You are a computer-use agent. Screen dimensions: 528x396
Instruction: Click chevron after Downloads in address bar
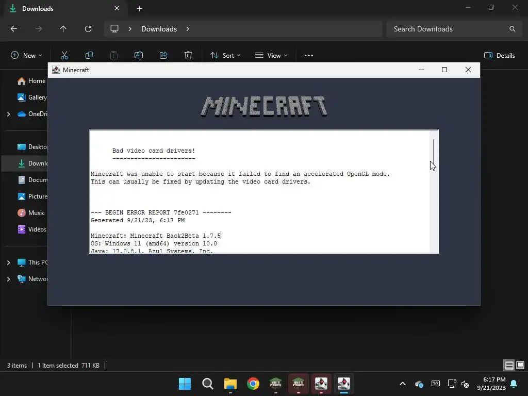point(188,29)
